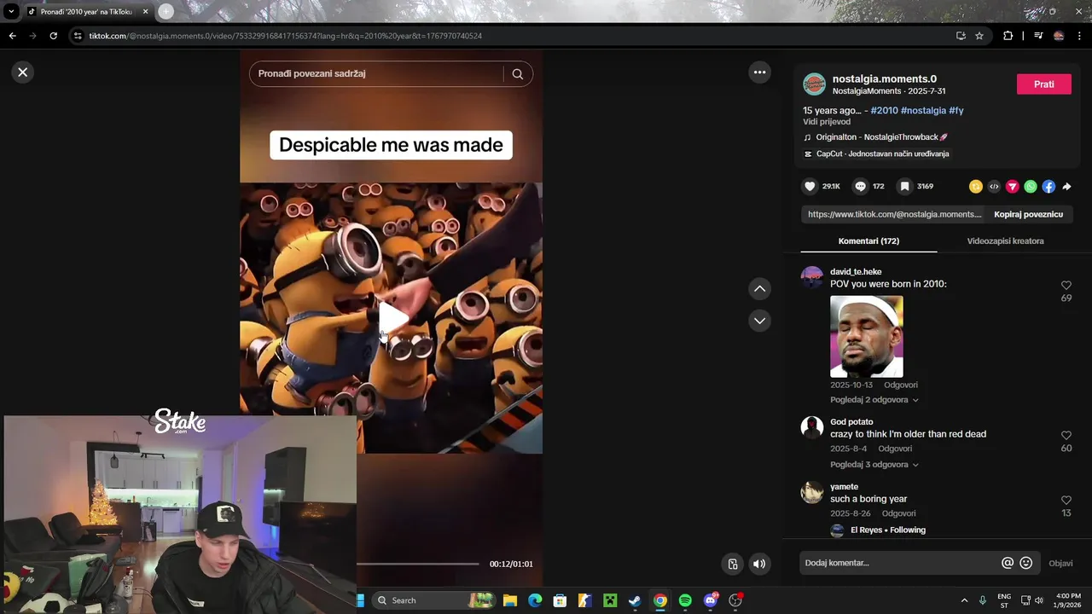Open the #fy hashtag
This screenshot has height=614, width=1092.
pos(956,111)
